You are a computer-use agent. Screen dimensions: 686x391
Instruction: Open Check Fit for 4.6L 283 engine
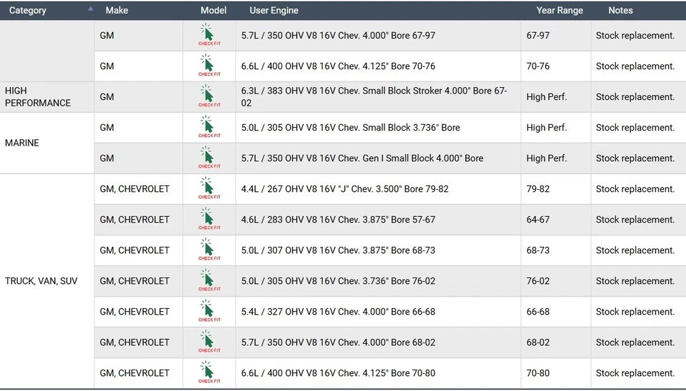pos(209,219)
